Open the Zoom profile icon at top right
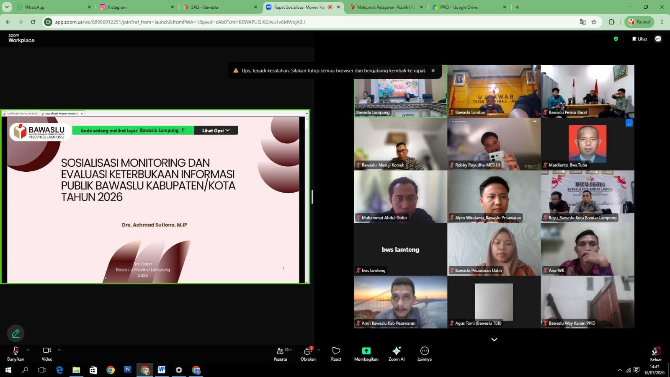 coord(658,39)
